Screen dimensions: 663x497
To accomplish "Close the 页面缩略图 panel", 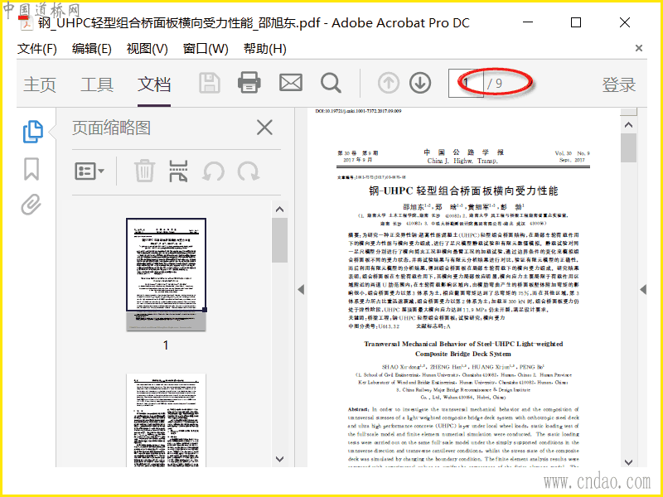I will (264, 128).
